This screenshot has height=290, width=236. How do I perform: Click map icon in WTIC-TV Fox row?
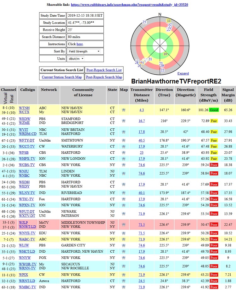pos(124,199)
